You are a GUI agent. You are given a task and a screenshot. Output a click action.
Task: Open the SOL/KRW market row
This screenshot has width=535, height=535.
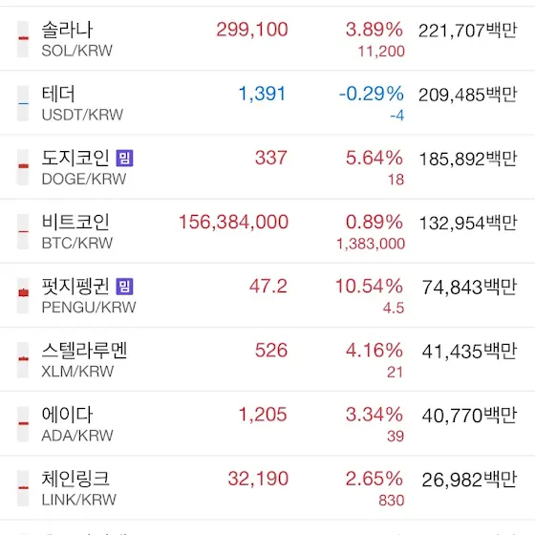click(x=267, y=38)
